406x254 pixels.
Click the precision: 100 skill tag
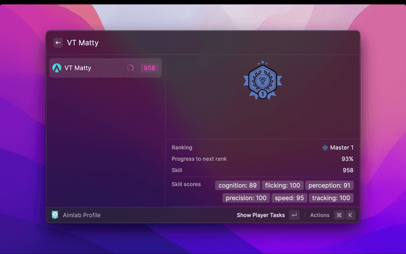tap(247, 198)
